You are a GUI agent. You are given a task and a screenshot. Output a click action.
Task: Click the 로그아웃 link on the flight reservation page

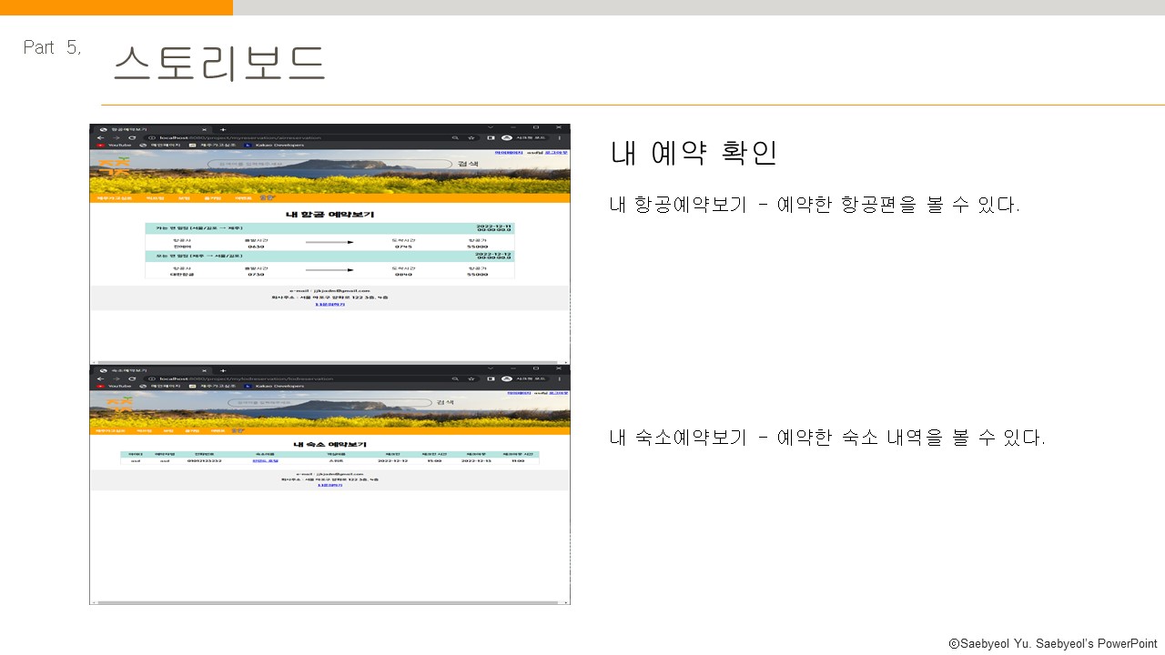click(556, 153)
